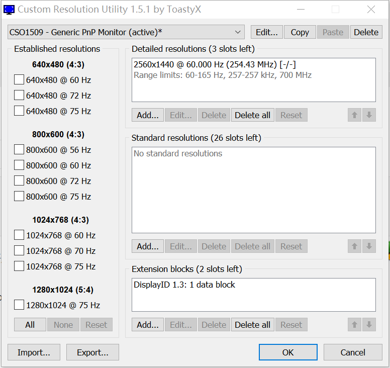
Task: Confirm changes with the OK button
Action: 288,352
